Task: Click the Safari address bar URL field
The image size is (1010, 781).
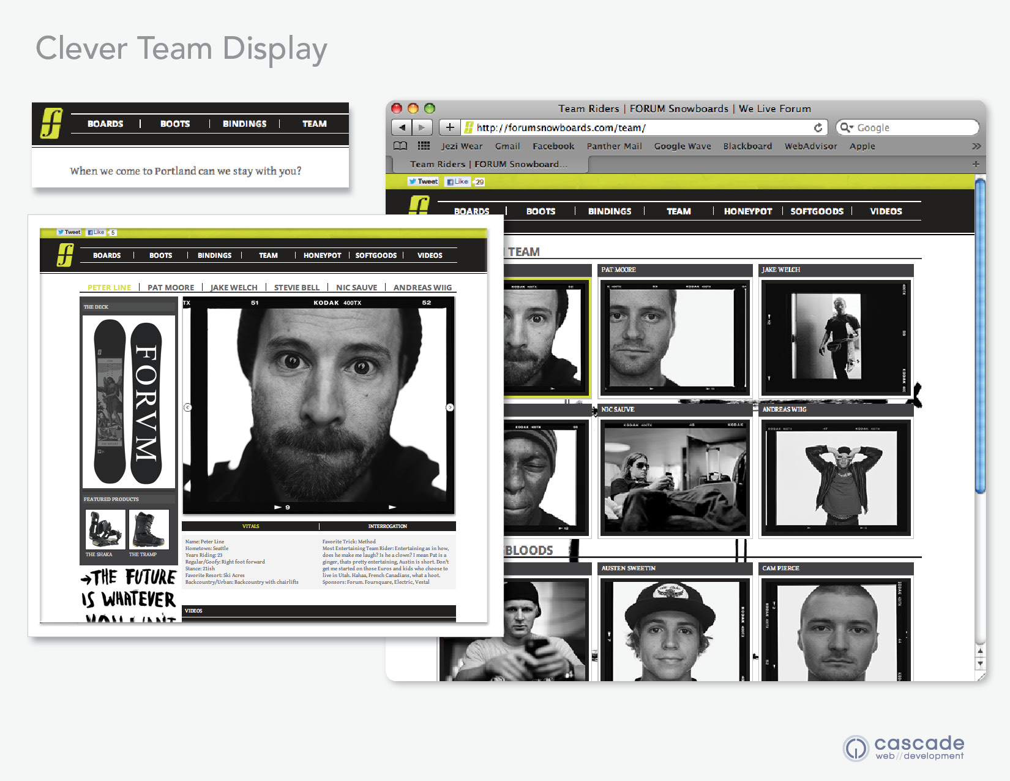Action: [645, 127]
